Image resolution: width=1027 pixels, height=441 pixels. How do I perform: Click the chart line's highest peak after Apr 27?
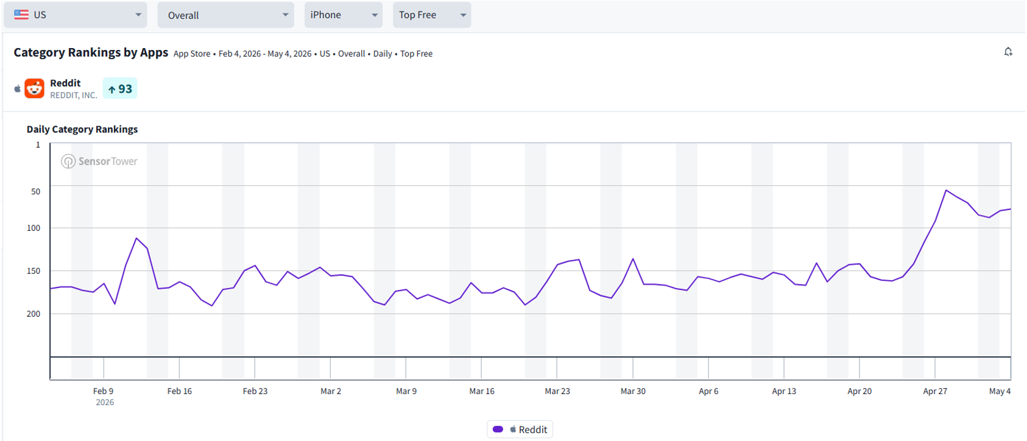tap(946, 190)
